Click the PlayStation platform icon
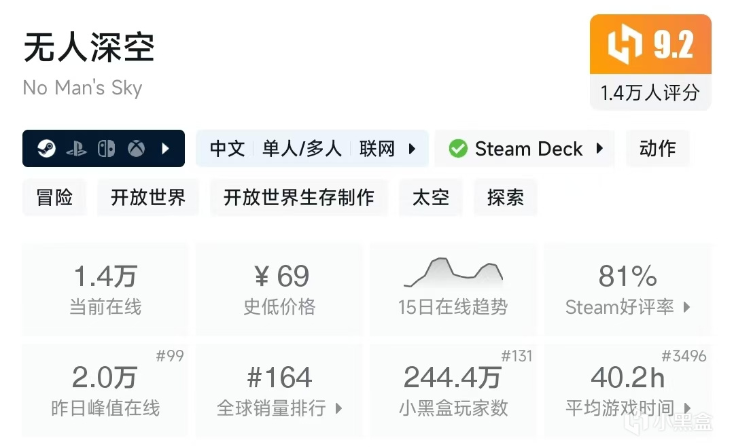 (76, 149)
